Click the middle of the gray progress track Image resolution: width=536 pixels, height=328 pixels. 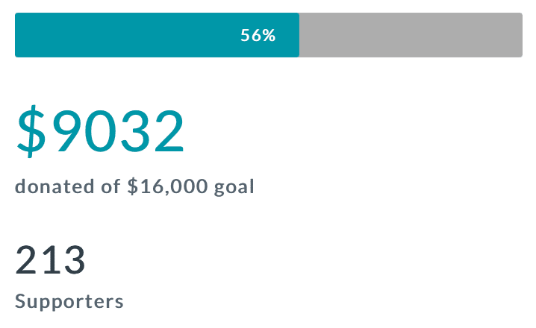coord(411,35)
